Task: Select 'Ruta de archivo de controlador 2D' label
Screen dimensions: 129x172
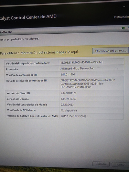Action: point(26,80)
